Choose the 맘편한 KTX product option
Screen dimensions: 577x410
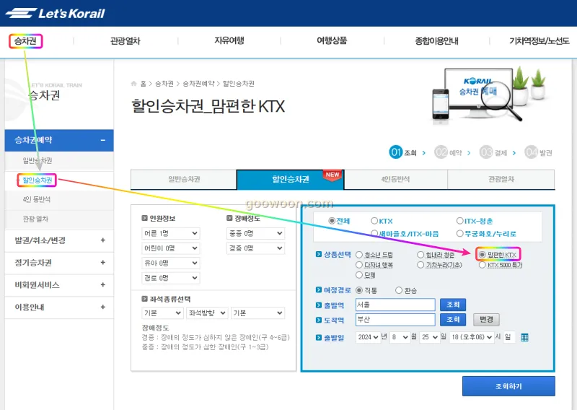click(x=482, y=255)
